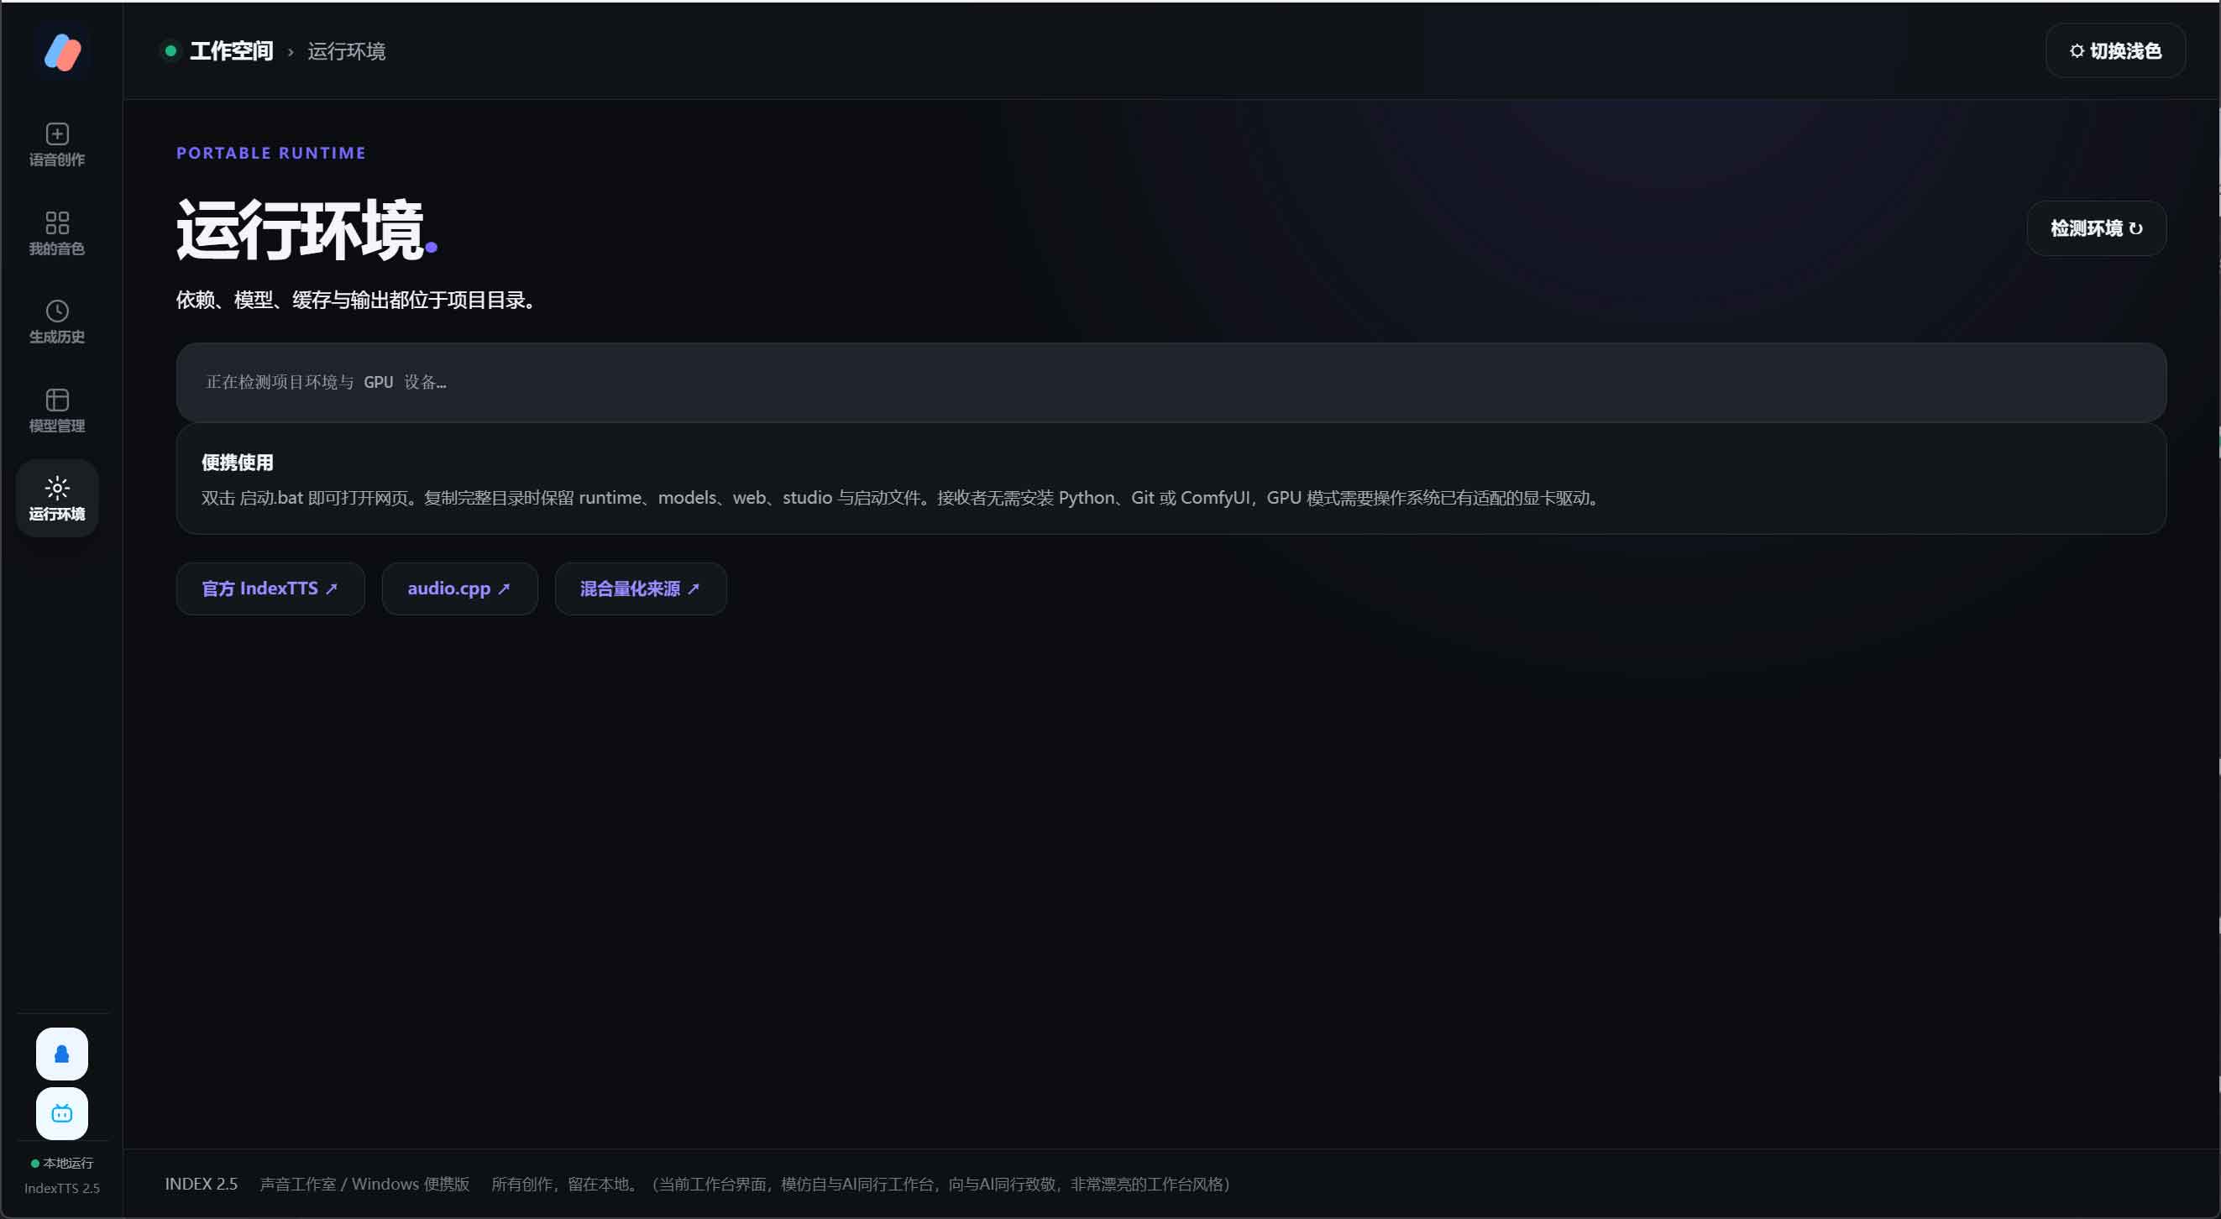Image resolution: width=2221 pixels, height=1219 pixels.
Task: Click 检测环境 refresh button
Action: click(x=2096, y=228)
